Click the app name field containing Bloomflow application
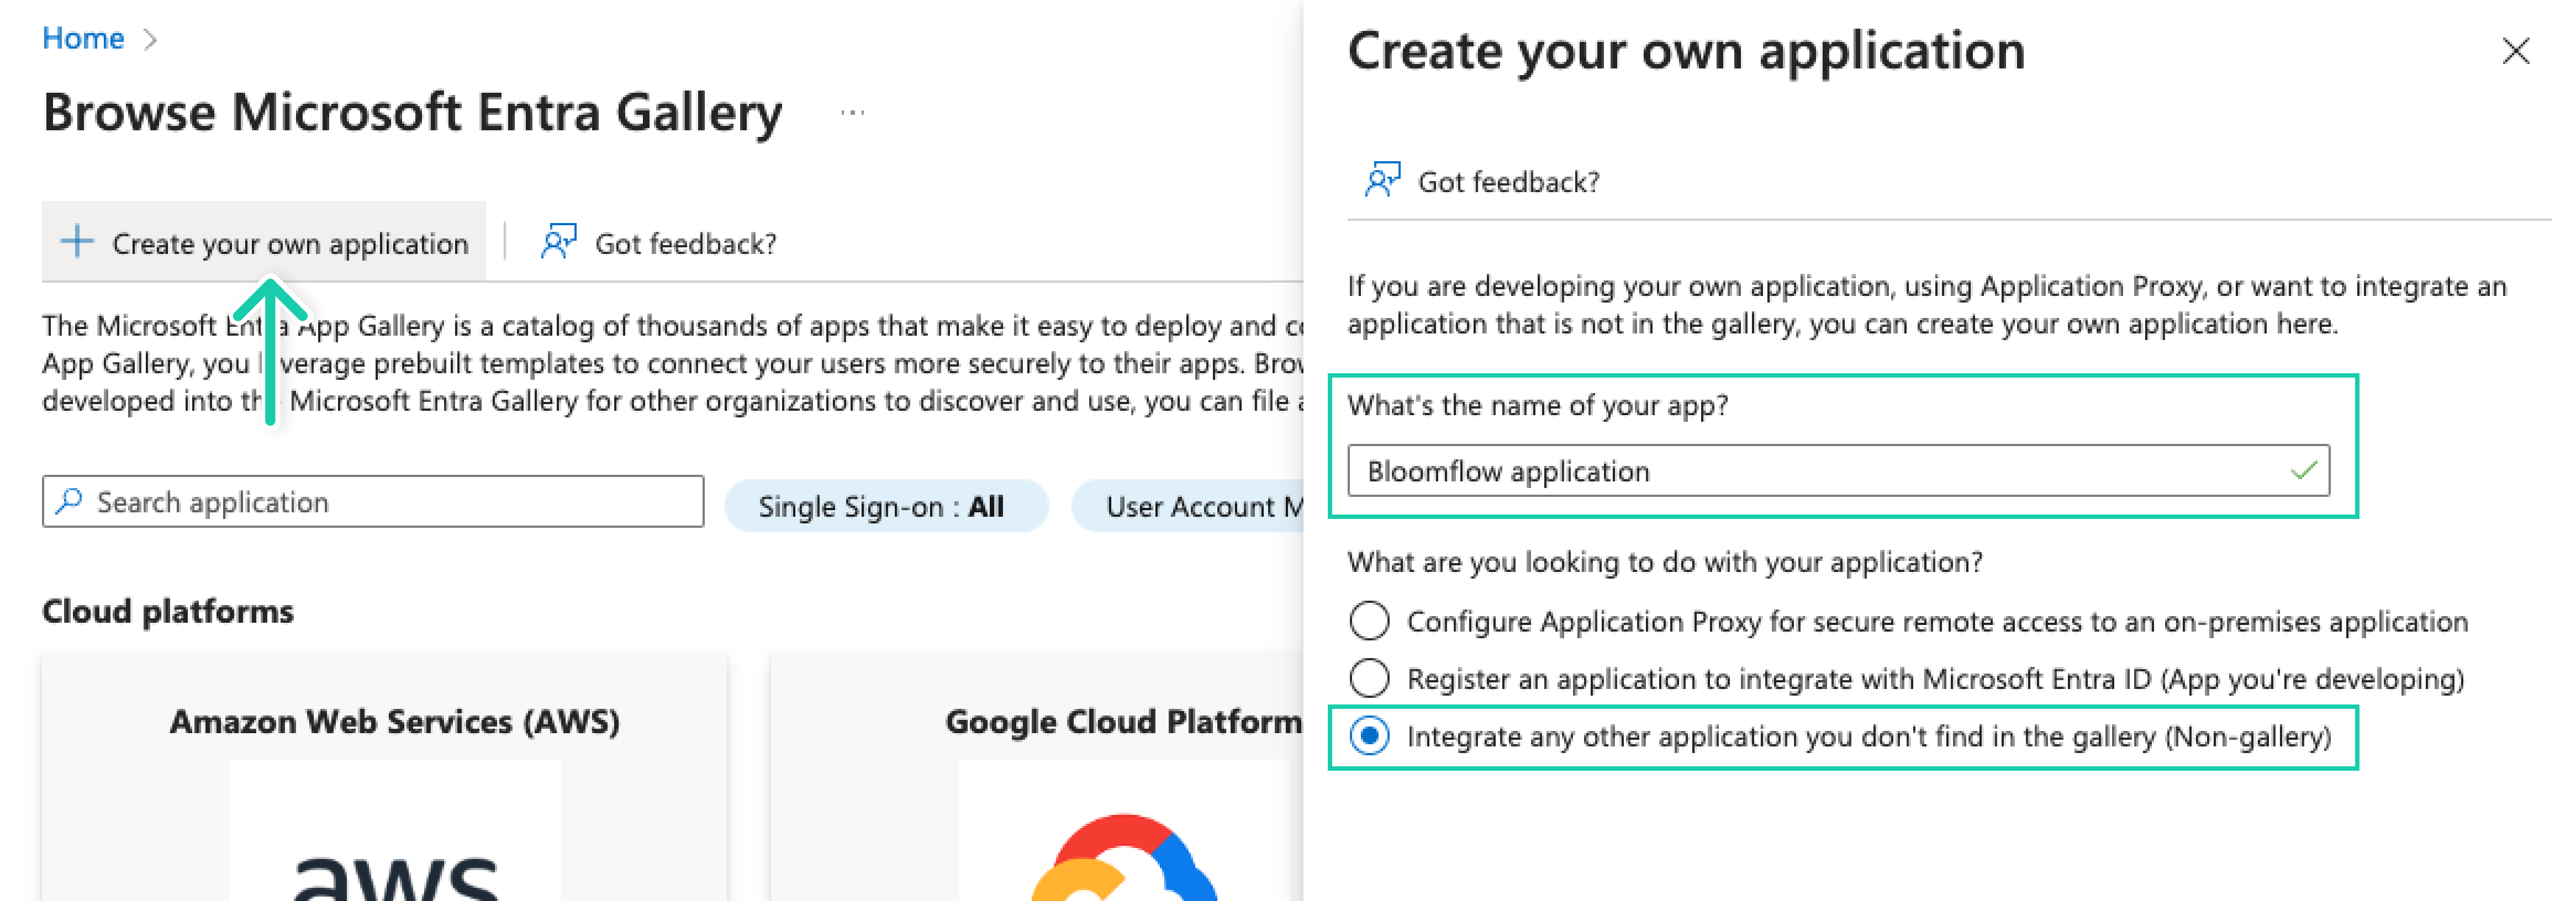Viewport: 2576px width, 901px height. click(x=1838, y=471)
